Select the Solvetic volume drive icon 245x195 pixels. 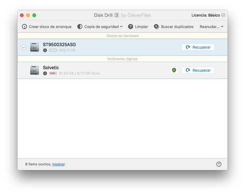point(35,70)
